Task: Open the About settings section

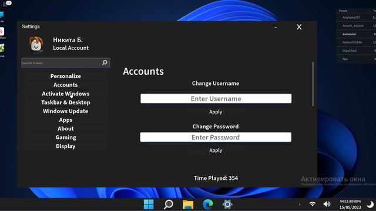Action: click(65, 129)
